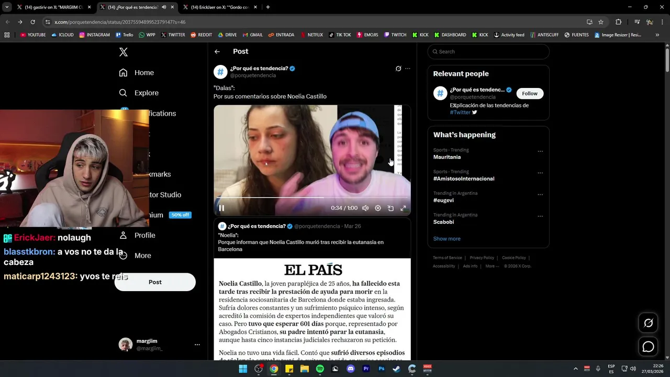Show hidden system tray icons
The width and height of the screenshot is (670, 377).
(x=576, y=369)
